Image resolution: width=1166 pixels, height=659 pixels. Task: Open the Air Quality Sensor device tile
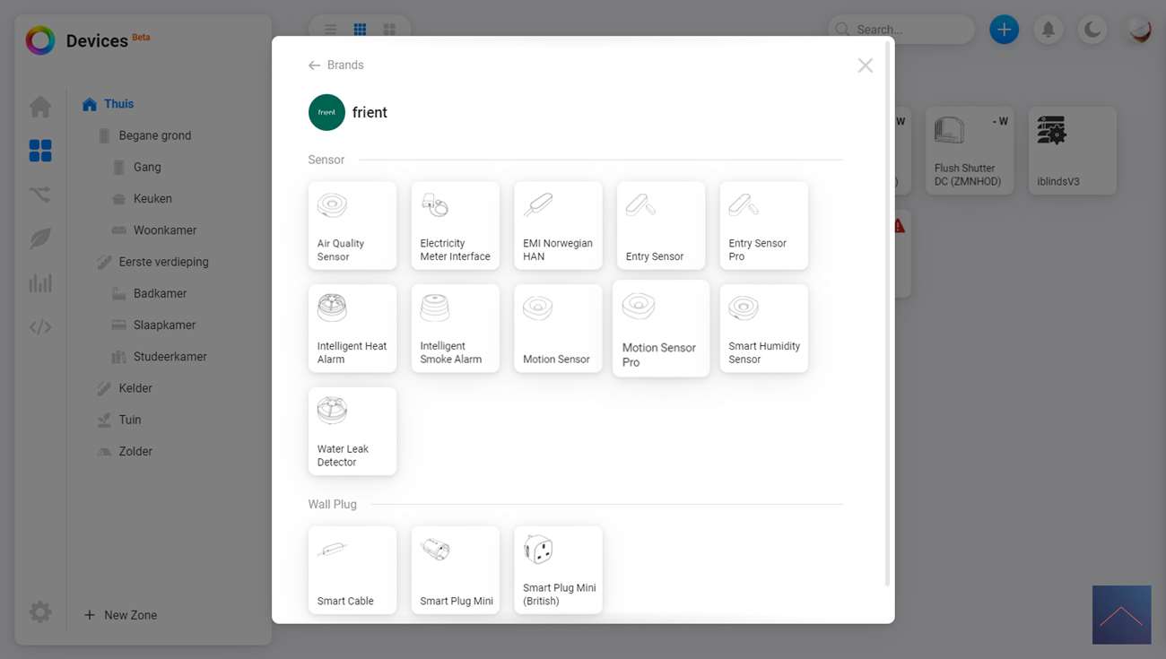352,226
